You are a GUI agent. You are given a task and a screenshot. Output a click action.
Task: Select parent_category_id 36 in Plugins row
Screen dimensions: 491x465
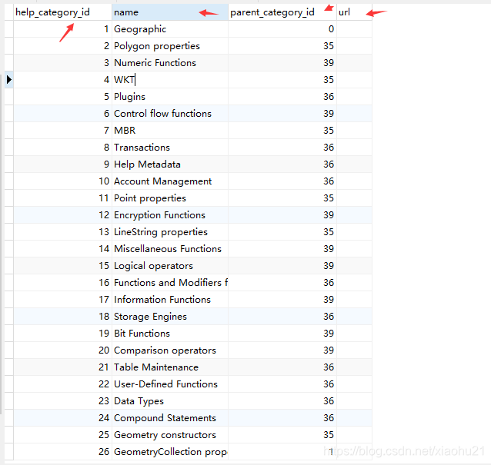point(282,97)
